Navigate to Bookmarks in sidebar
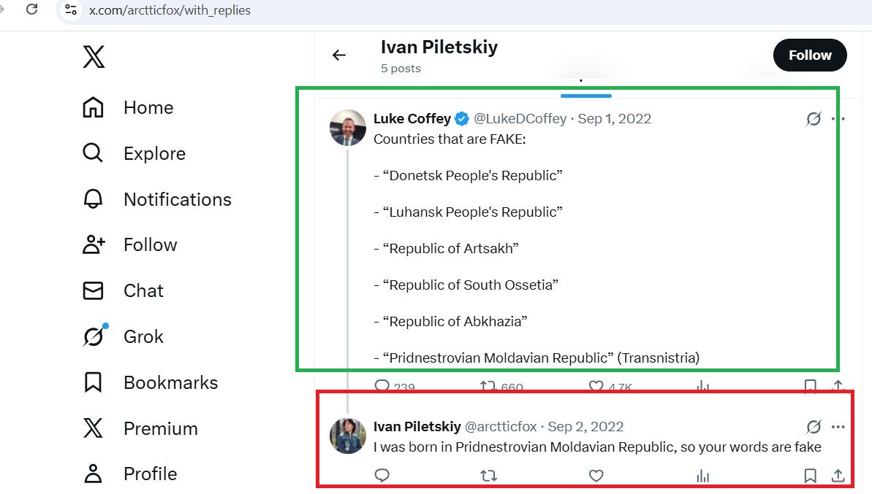The height and width of the screenshot is (494, 872). (170, 382)
